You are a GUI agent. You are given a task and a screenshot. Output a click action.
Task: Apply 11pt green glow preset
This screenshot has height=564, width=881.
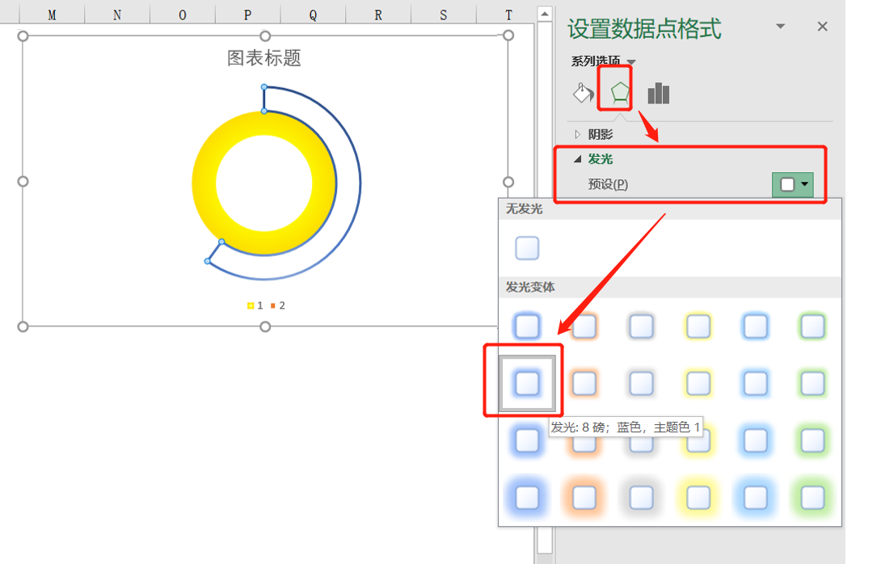coord(812,440)
